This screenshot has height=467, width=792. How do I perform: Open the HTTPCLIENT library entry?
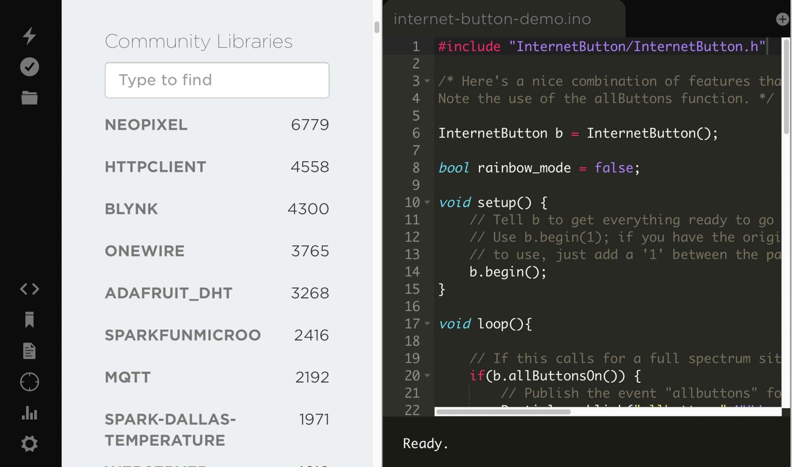(155, 166)
